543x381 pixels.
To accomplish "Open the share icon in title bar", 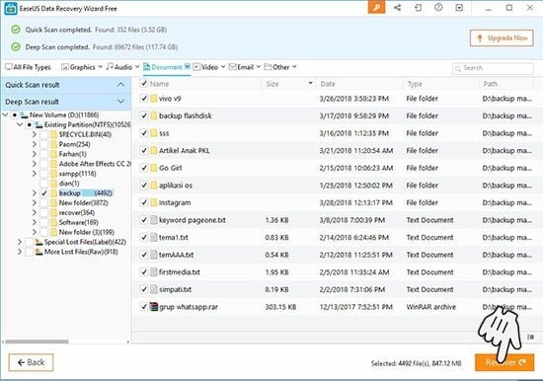I will pyautogui.click(x=397, y=7).
